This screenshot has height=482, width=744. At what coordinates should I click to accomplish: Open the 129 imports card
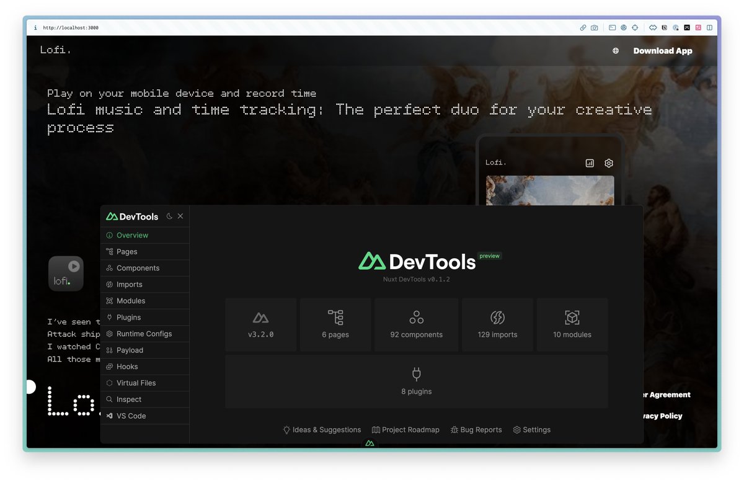(497, 325)
